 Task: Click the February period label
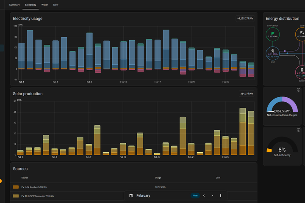tap(143, 196)
